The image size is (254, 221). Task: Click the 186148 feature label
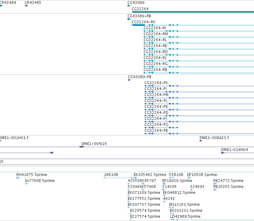111,175
